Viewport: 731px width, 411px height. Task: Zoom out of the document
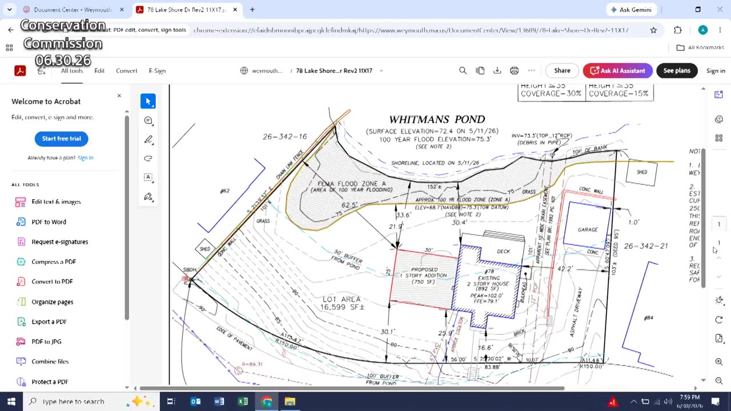(719, 381)
